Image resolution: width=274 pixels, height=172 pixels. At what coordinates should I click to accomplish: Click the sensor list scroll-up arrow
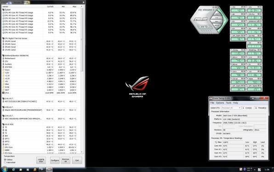tap(82, 6)
